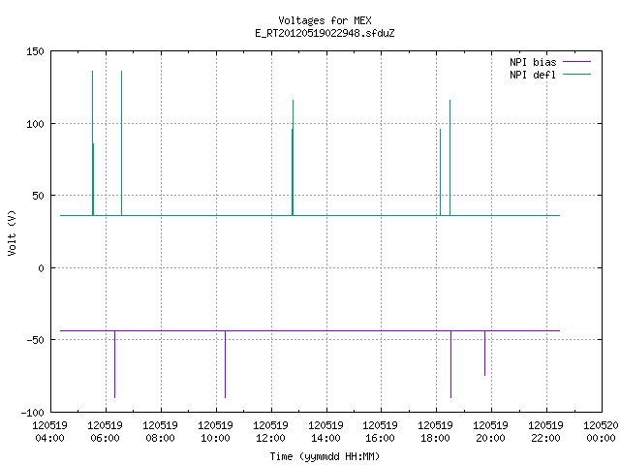Click the purple bias spike near 10:20
This screenshot has height=465, width=620.
pyautogui.click(x=226, y=364)
